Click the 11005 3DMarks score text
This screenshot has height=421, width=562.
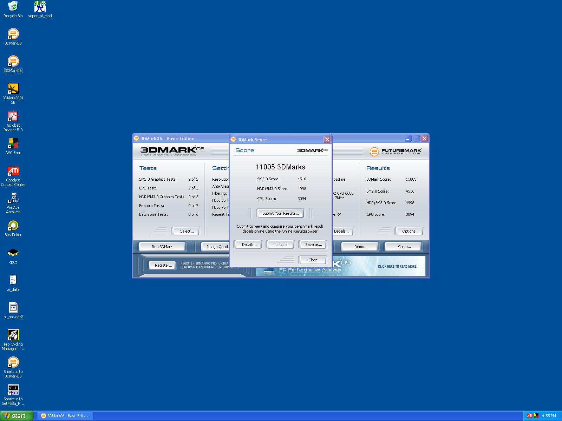point(280,167)
